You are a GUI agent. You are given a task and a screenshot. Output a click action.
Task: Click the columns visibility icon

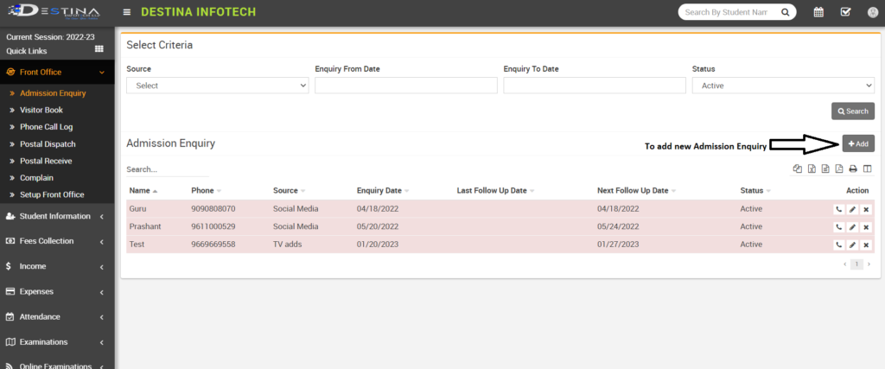(x=867, y=169)
